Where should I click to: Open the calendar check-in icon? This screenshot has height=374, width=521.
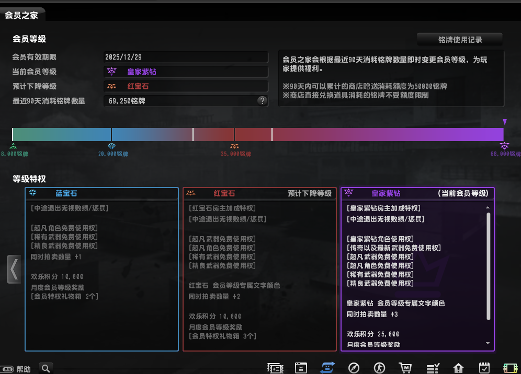484,368
